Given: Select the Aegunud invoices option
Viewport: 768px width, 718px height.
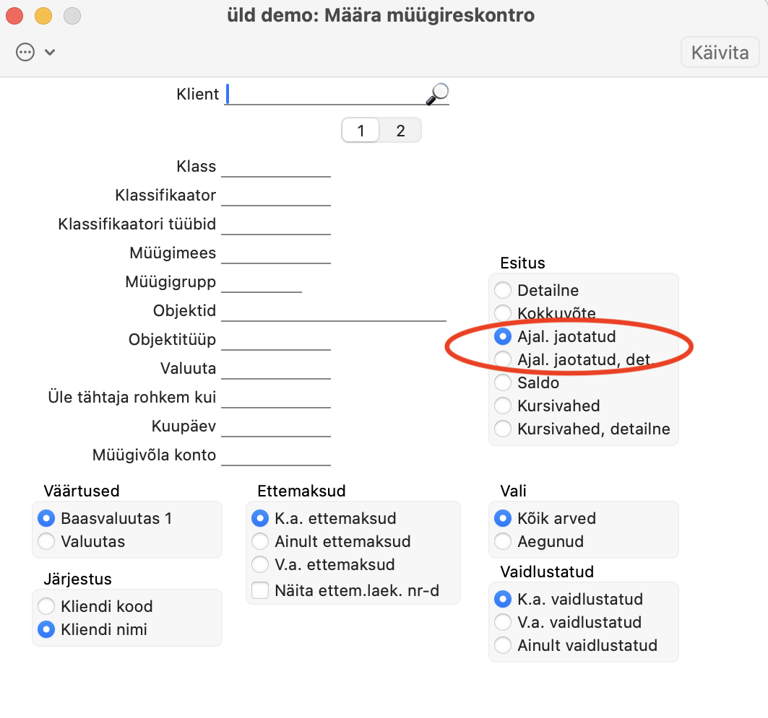Looking at the screenshot, I should pyautogui.click(x=503, y=541).
